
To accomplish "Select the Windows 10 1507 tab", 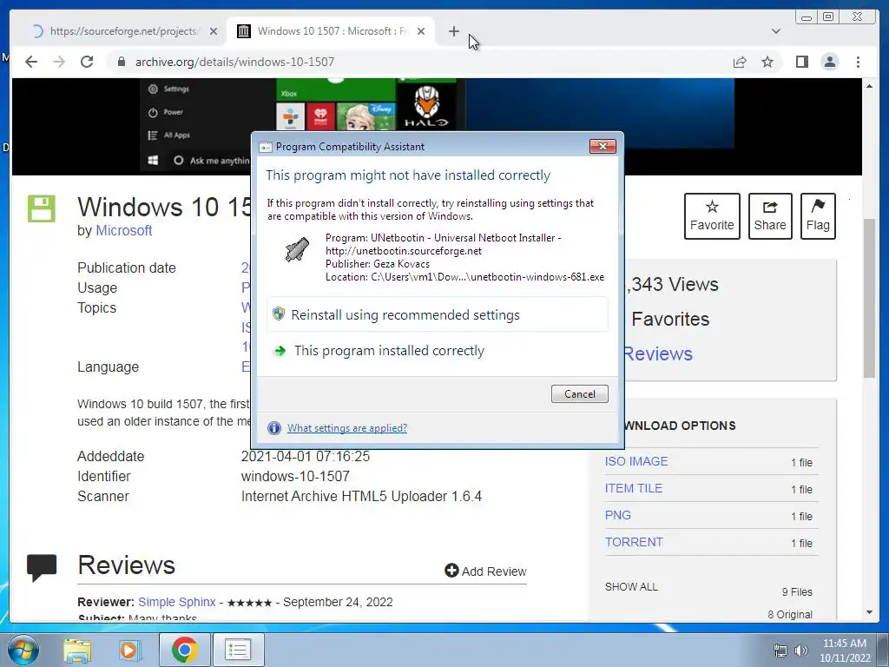I will (331, 31).
